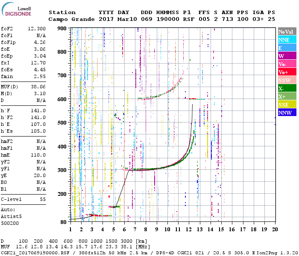Select the 12 tick on frequency axis
The height and width of the screenshot is (256, 299).
coord(189,229)
